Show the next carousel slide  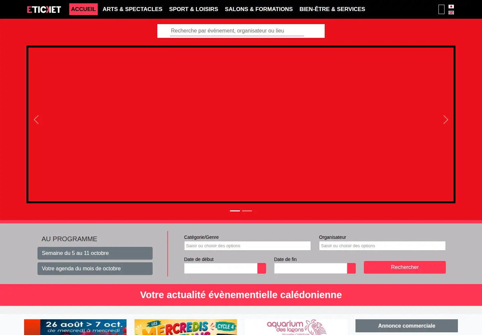tap(446, 120)
